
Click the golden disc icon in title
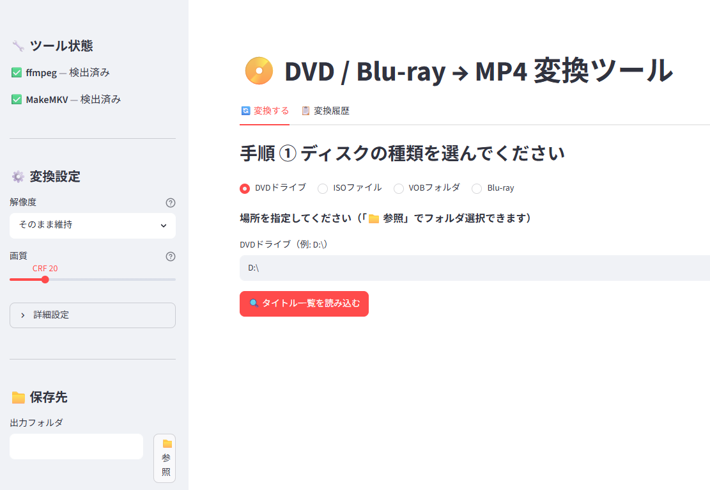pyautogui.click(x=259, y=71)
